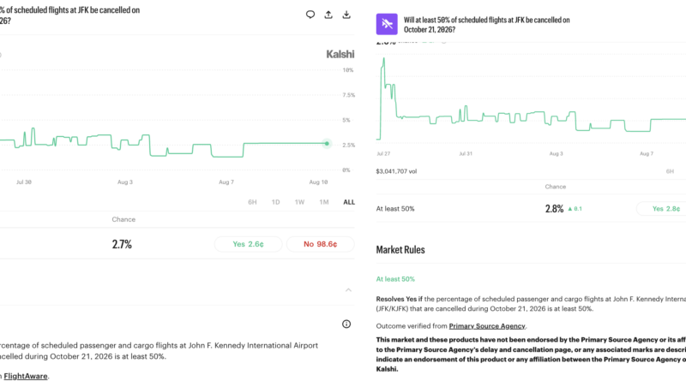Select the 1D time range
The width and height of the screenshot is (686, 381).
click(275, 202)
